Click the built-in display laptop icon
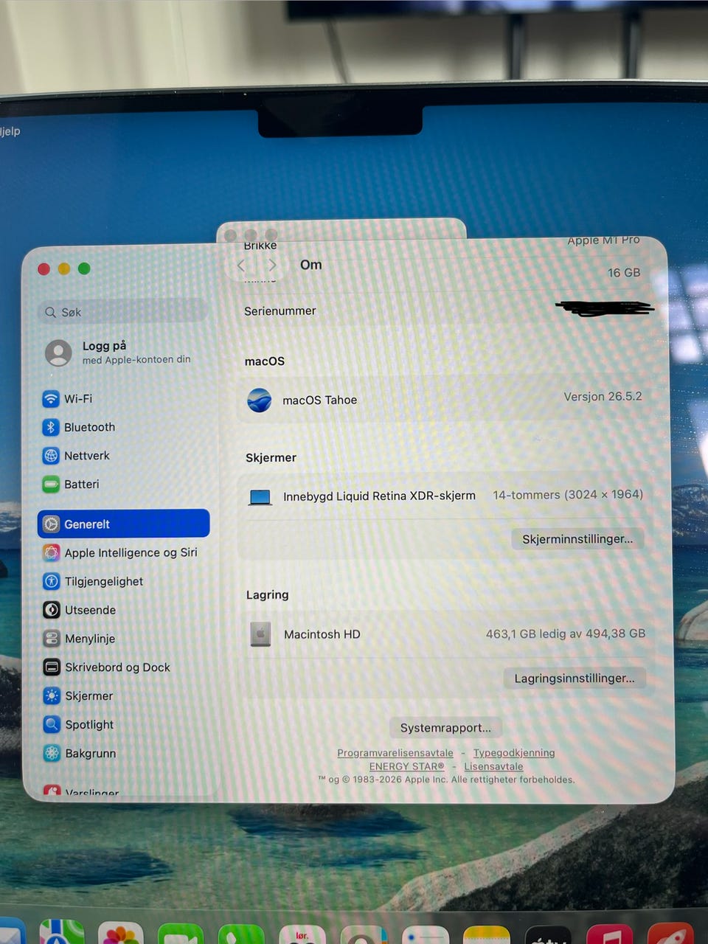This screenshot has width=708, height=944. point(260,497)
